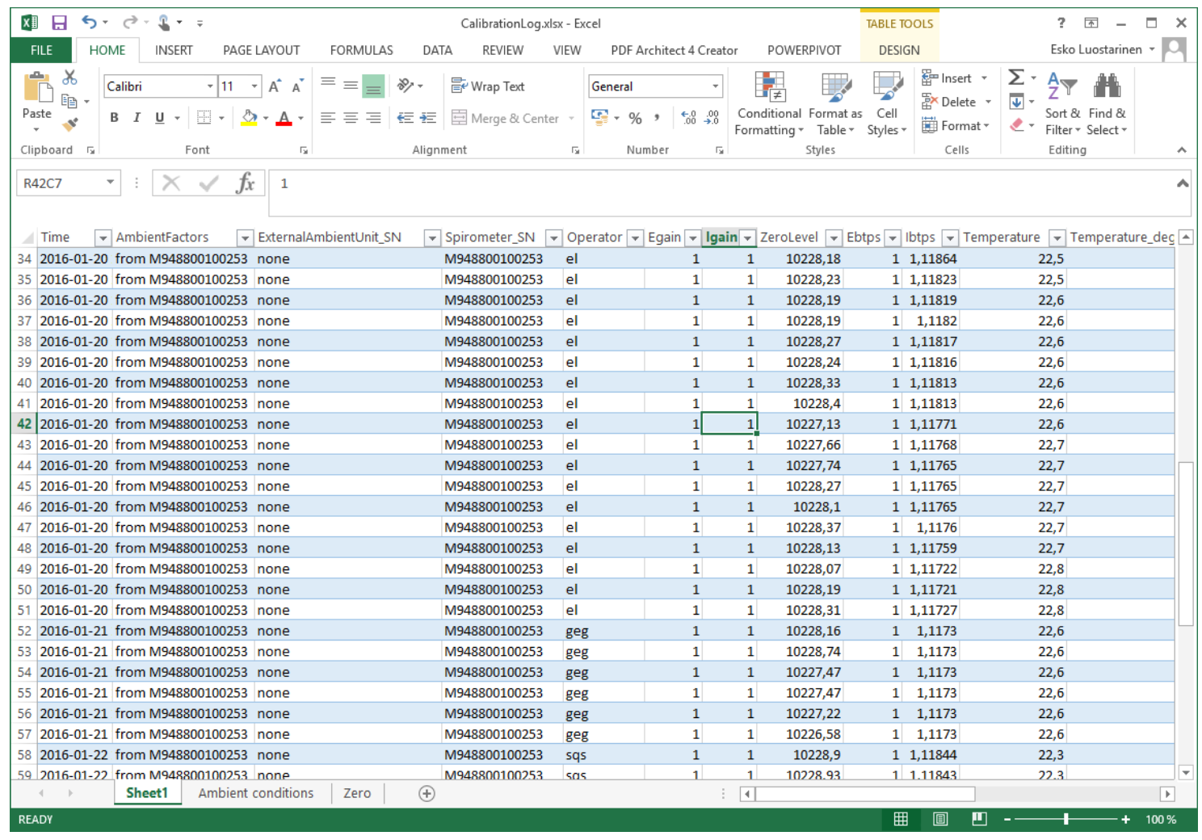Expand the font name Calibri dropdown

[x=210, y=86]
